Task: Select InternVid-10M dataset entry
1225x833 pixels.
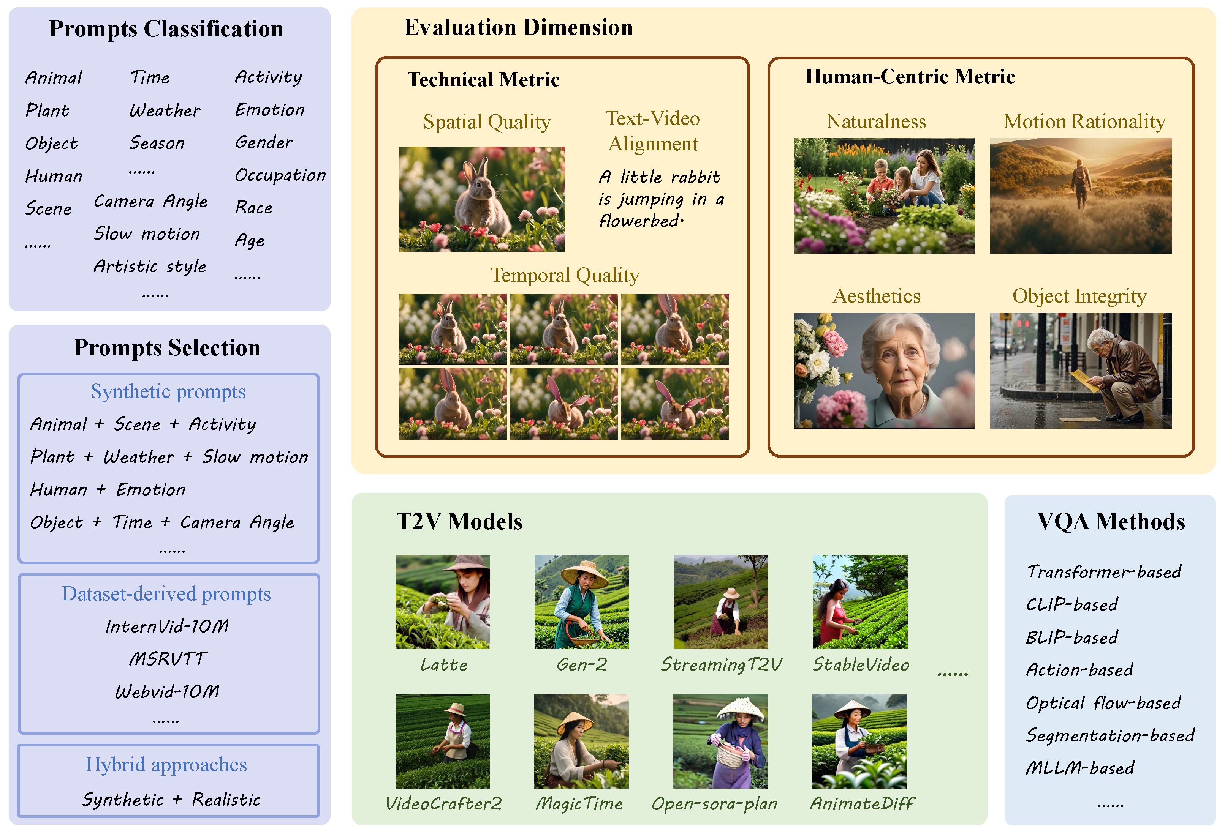Action: [x=167, y=626]
